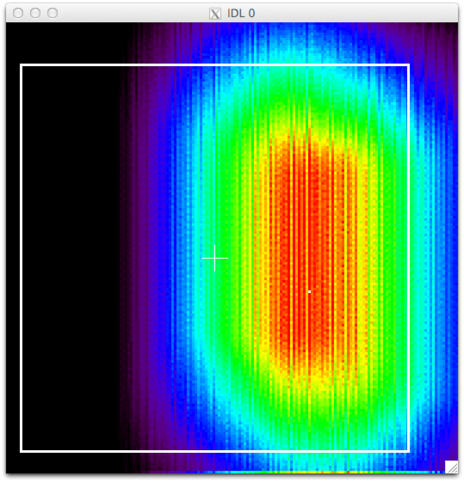Viewport: 464px width, 482px height.
Task: Minimize the IDL 0 window
Action: coord(35,13)
